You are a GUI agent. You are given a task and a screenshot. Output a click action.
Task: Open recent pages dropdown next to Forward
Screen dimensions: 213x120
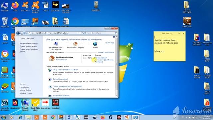[24, 33]
